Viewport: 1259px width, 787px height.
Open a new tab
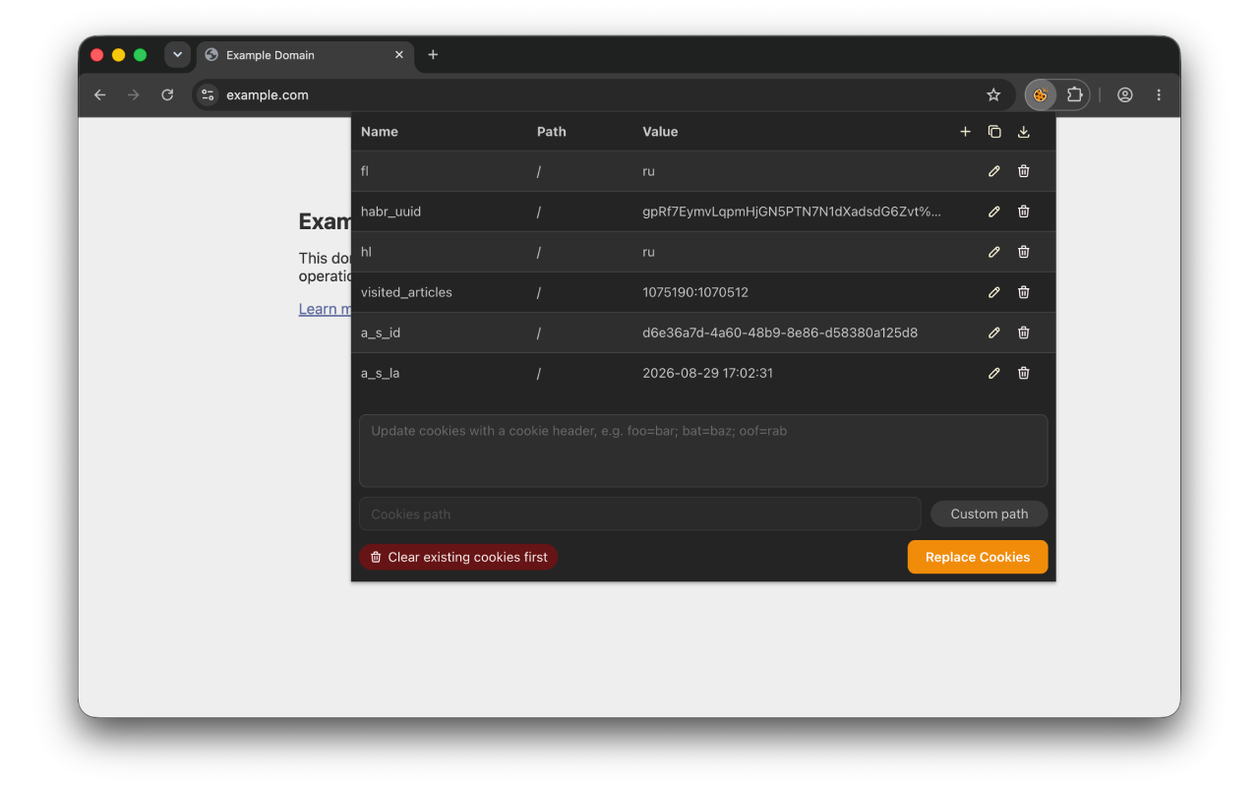[433, 55]
